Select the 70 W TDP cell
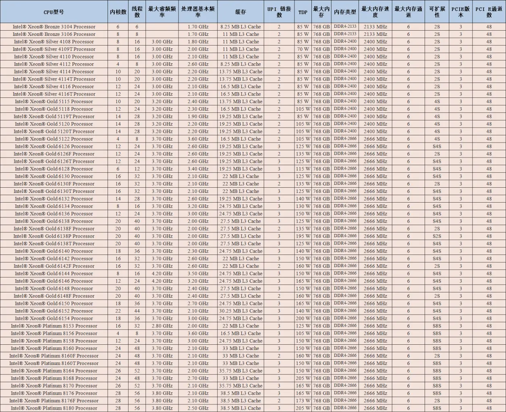 [x=303, y=49]
